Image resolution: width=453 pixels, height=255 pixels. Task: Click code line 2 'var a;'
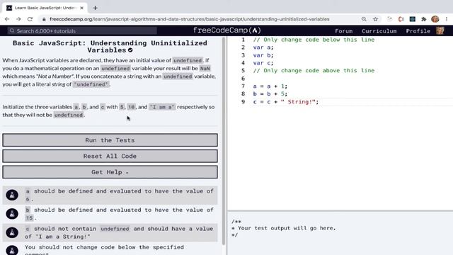(x=263, y=47)
